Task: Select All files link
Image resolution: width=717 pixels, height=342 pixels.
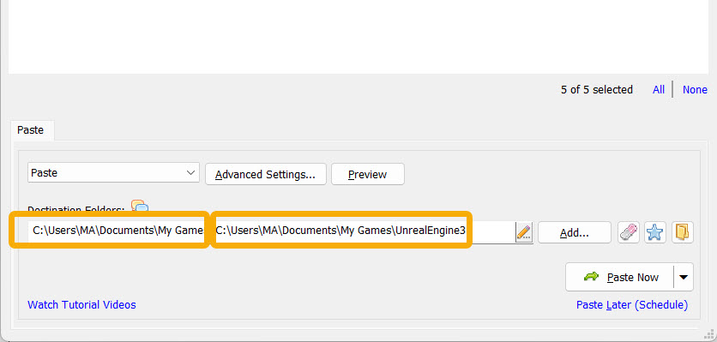Action: pos(659,90)
